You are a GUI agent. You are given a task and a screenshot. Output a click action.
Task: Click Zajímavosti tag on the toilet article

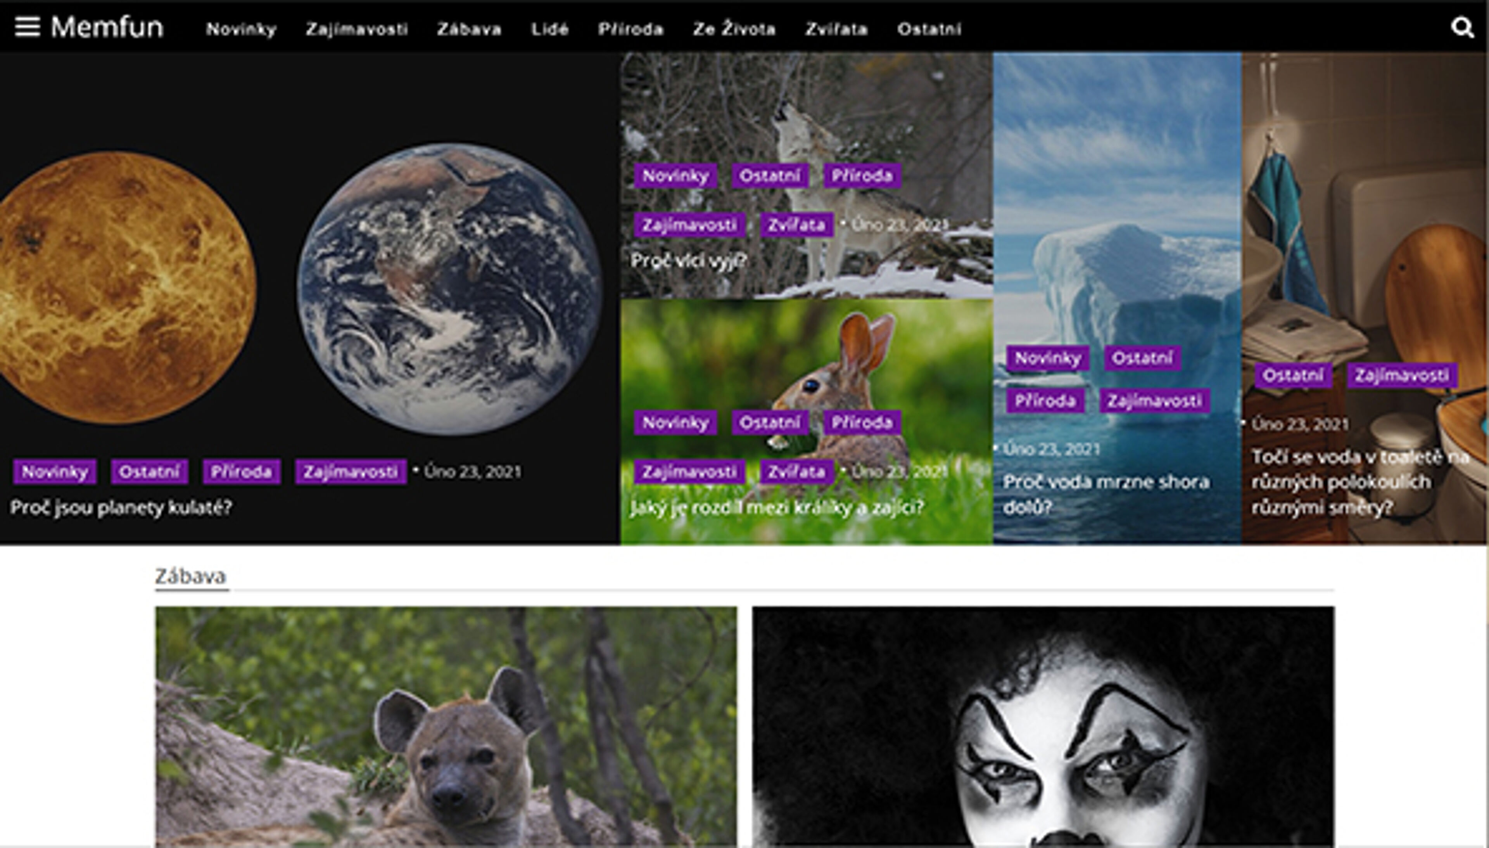tap(1402, 376)
